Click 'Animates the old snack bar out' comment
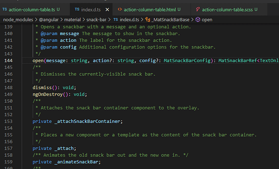Viewport: 279px width, 169px height. (110, 155)
